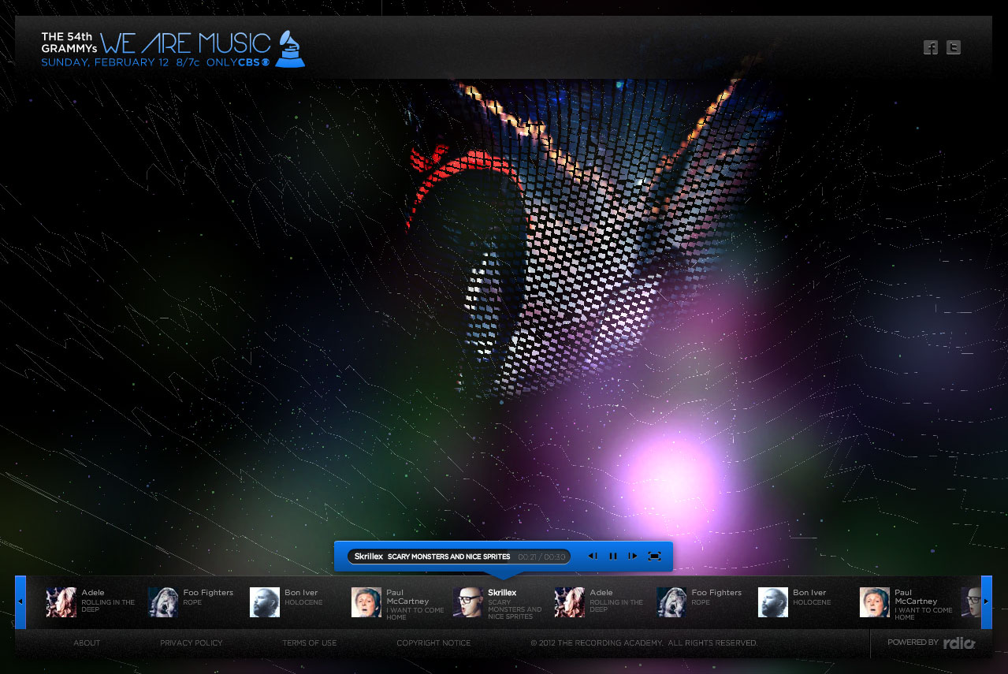Open the Twitter share icon

pyautogui.click(x=954, y=47)
